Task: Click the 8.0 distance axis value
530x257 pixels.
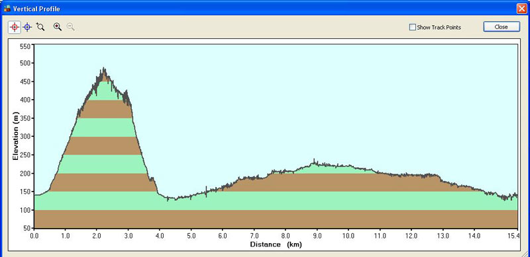Action: point(286,236)
